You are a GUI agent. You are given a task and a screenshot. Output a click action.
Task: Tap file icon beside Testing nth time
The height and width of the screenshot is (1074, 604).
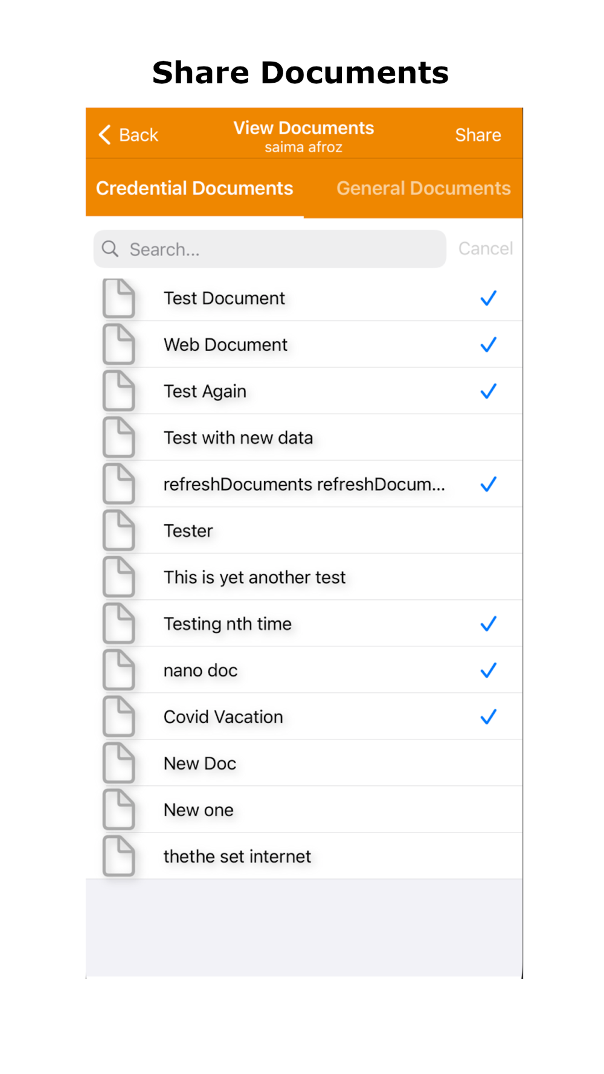[118, 624]
